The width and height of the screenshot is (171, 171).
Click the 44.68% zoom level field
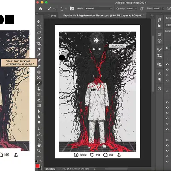coord(50,169)
